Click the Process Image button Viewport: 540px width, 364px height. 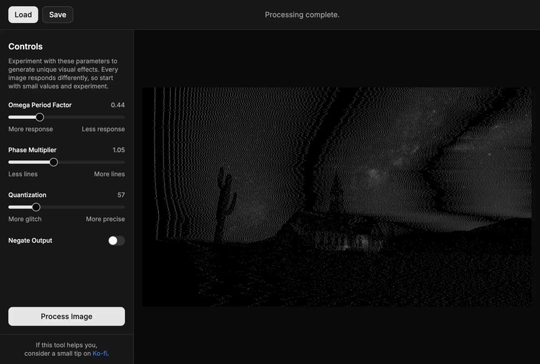(66, 317)
